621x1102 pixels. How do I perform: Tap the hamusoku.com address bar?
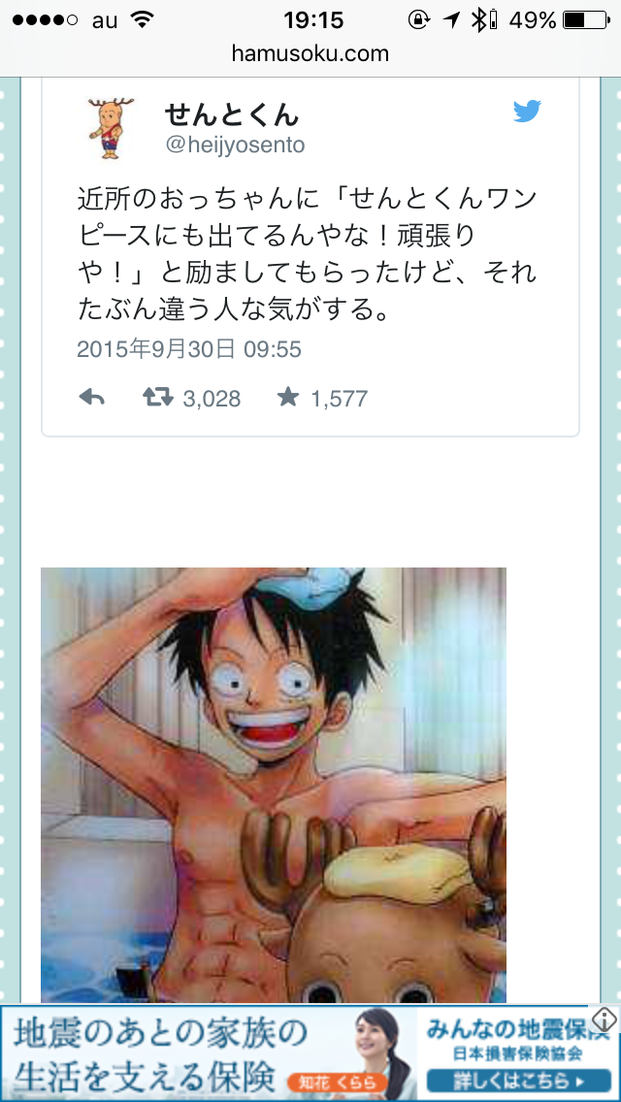pyautogui.click(x=310, y=53)
